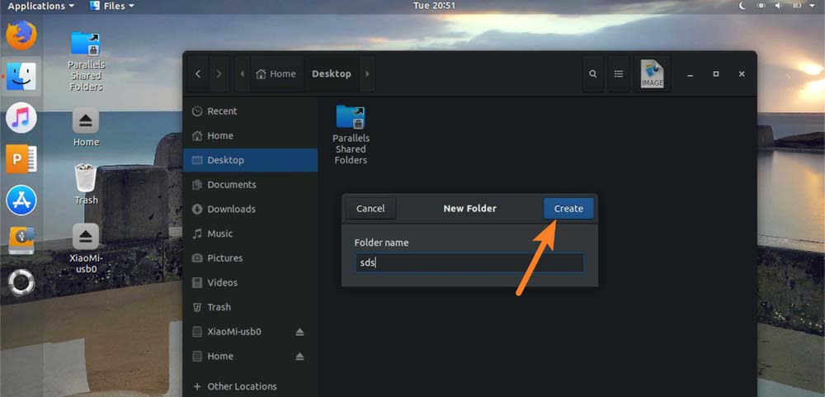The height and width of the screenshot is (397, 825).
Task: Open the Trash icon on the desktop
Action: (x=86, y=181)
